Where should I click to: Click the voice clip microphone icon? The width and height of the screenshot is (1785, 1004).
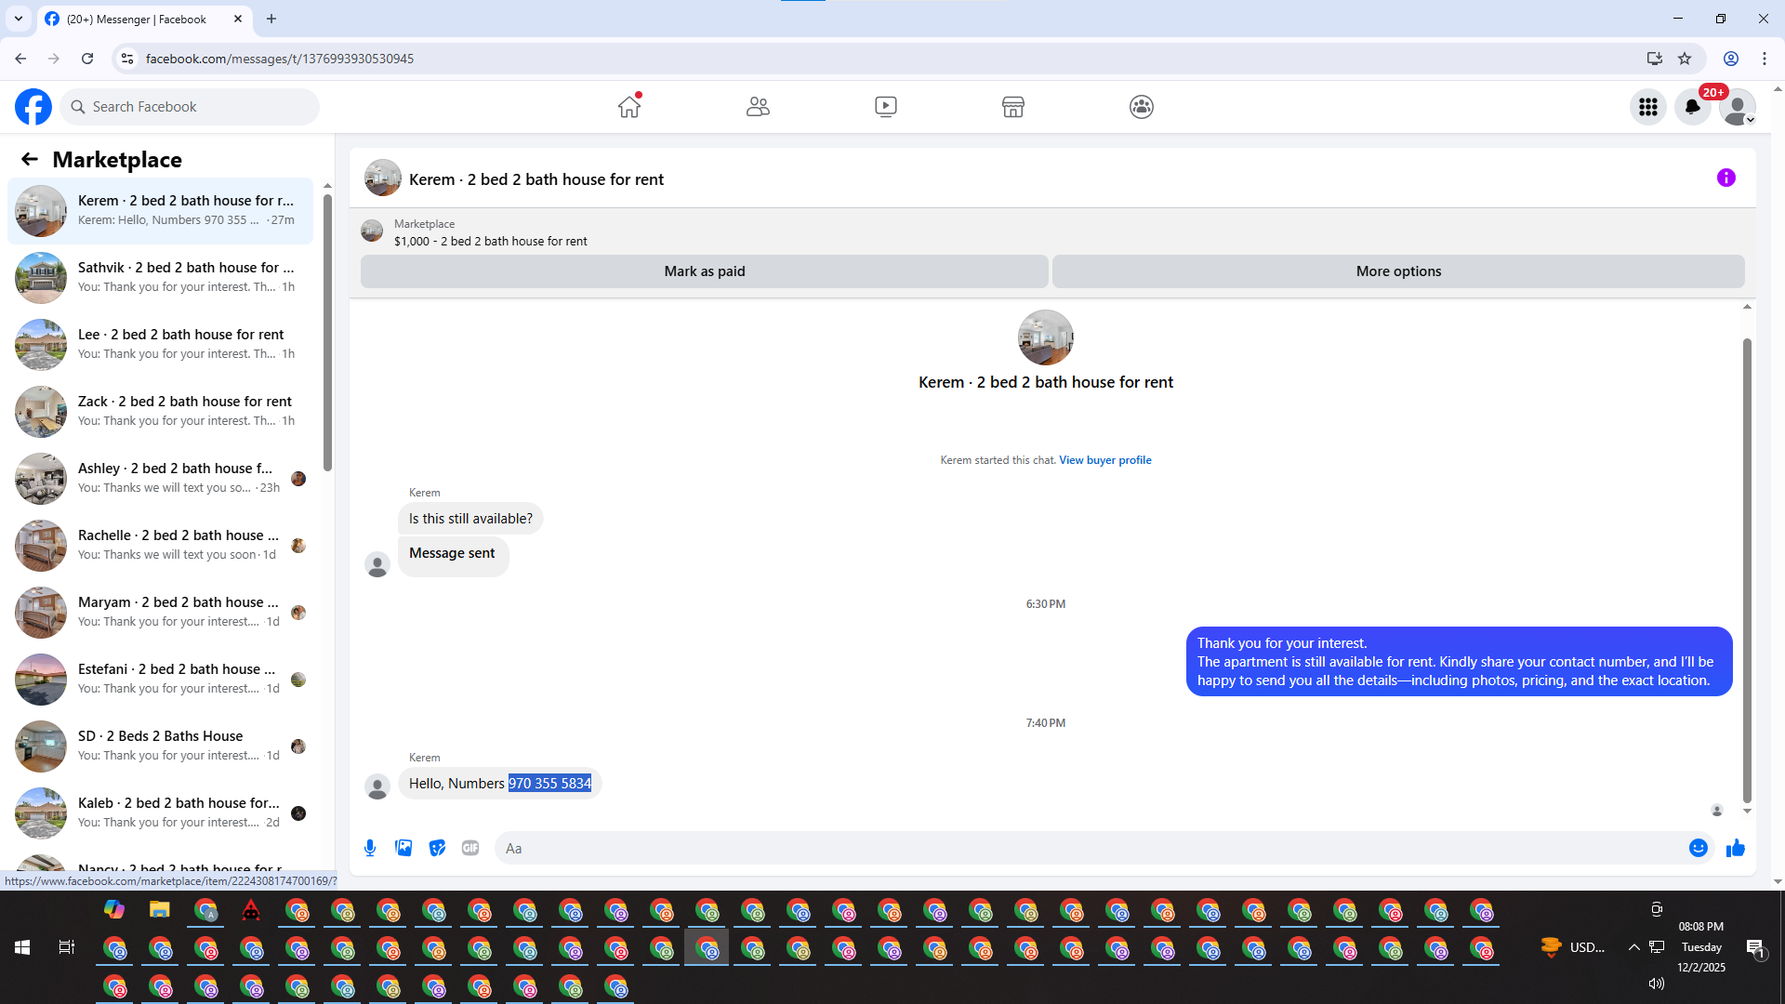[370, 848]
